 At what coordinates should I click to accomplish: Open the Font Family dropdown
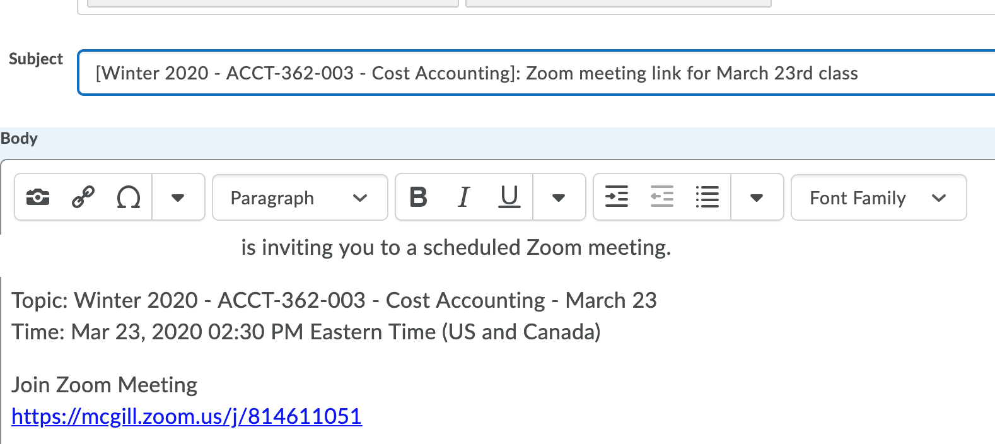pos(878,197)
